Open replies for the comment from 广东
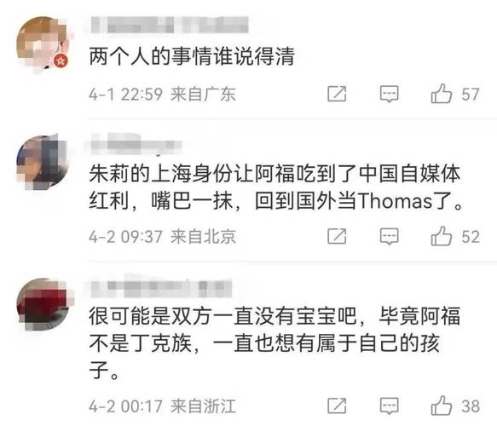This screenshot has height=426, width=497. 390,94
